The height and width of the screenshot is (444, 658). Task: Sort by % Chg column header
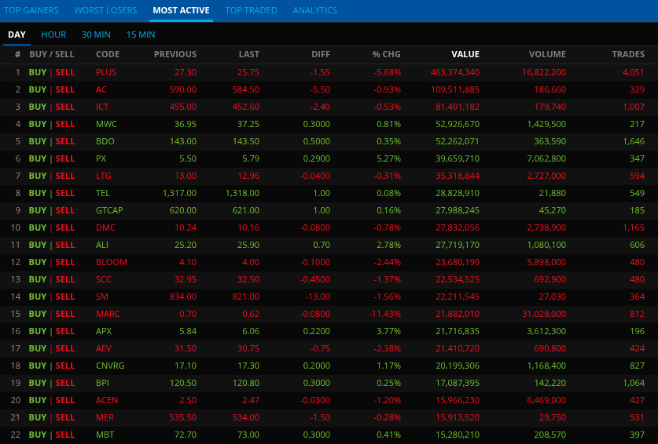point(386,54)
